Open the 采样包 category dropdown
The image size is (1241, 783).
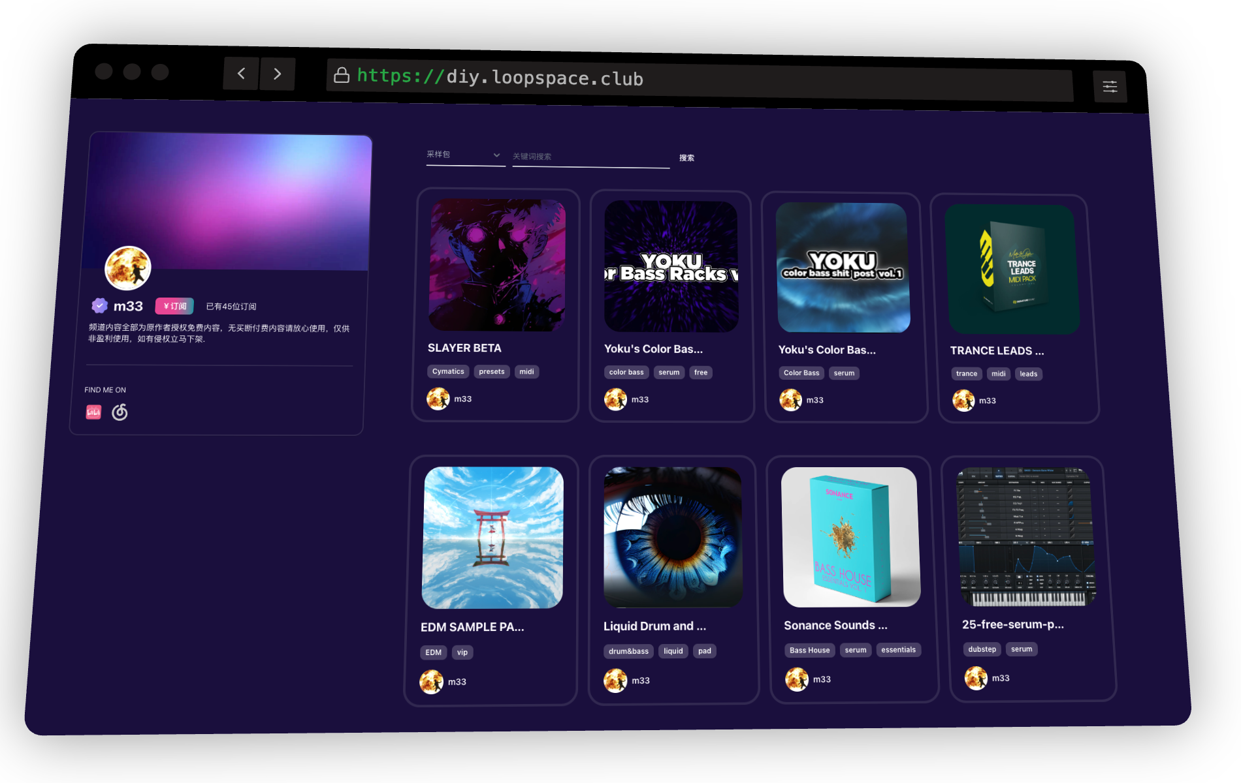click(x=464, y=155)
